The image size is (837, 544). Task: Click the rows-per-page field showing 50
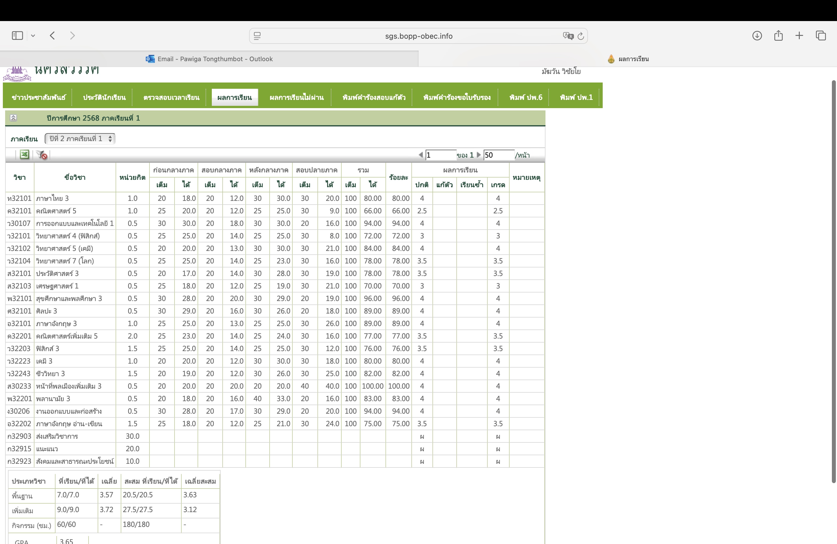[x=499, y=155]
